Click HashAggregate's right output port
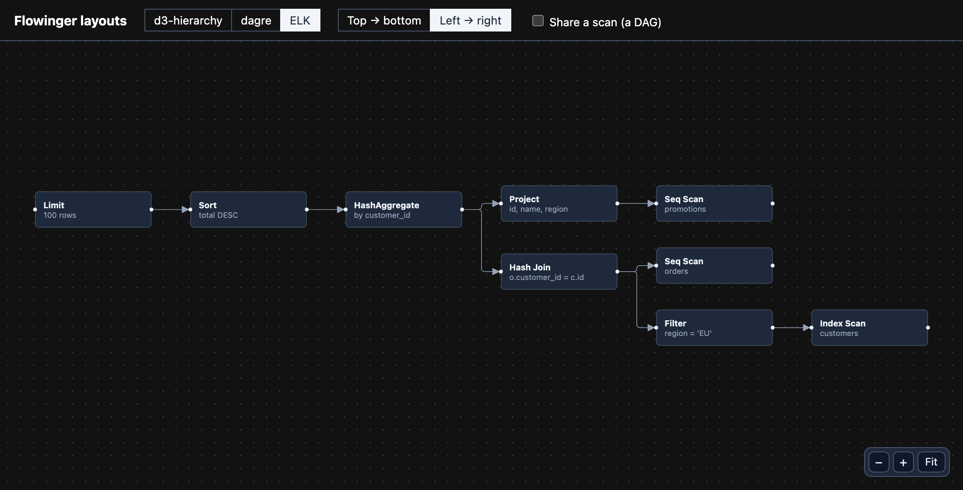The image size is (963, 490). (x=462, y=210)
